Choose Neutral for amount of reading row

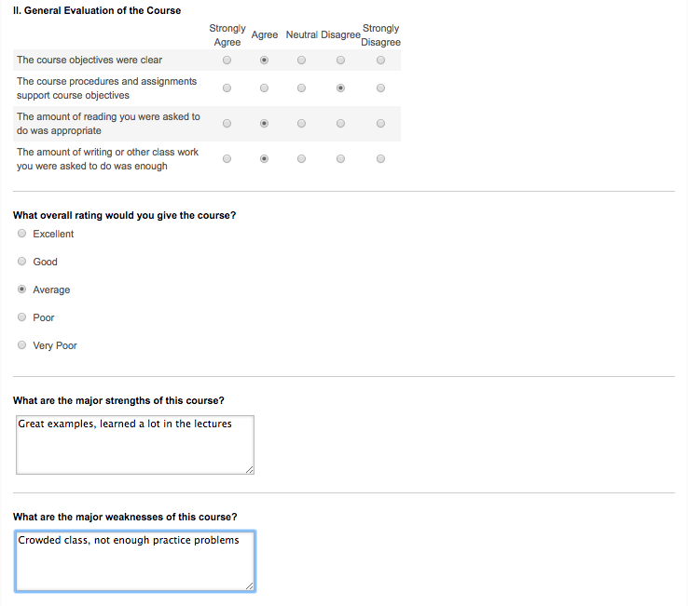point(301,124)
